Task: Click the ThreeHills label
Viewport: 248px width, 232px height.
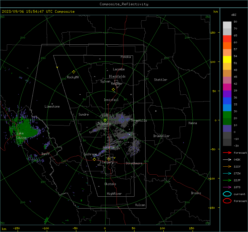Action: point(139,121)
